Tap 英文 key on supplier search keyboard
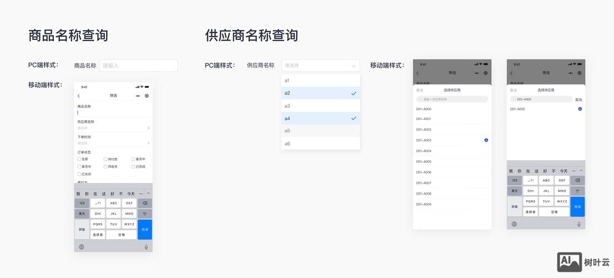This screenshot has width=614, height=278. pyautogui.click(x=515, y=191)
